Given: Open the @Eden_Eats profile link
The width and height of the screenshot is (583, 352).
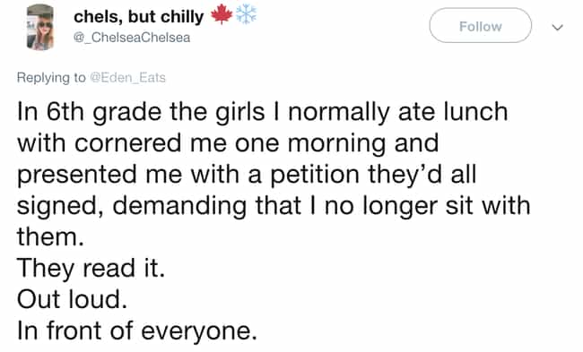Looking at the screenshot, I should (x=128, y=78).
